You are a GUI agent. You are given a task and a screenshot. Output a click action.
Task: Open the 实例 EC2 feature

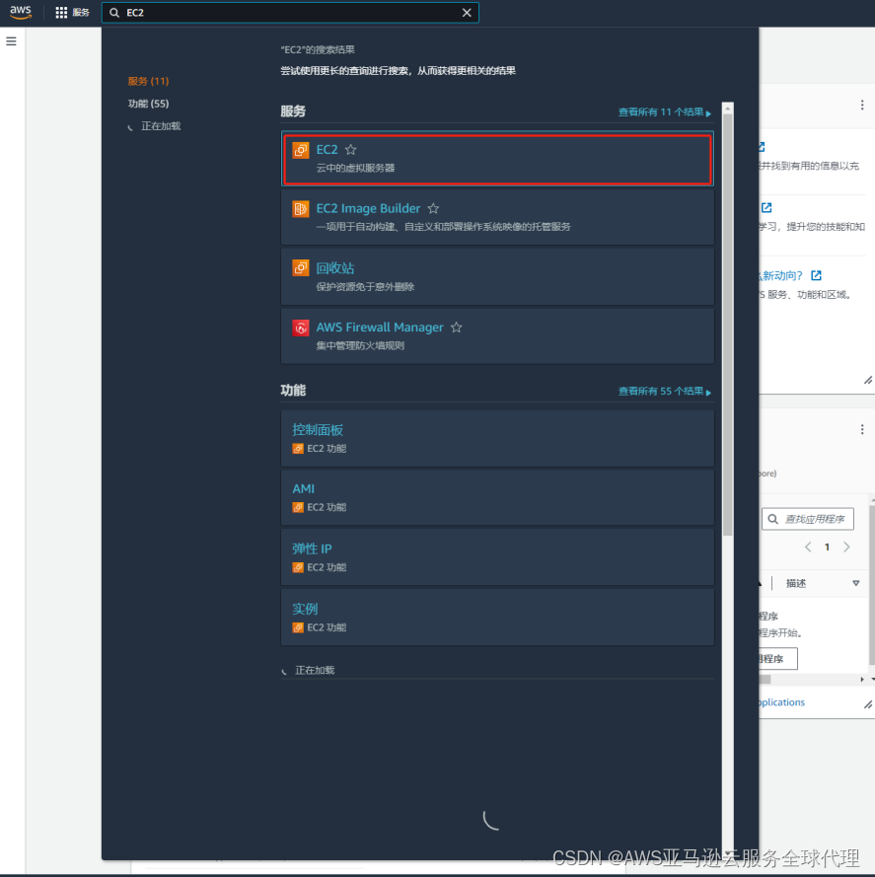click(x=497, y=617)
